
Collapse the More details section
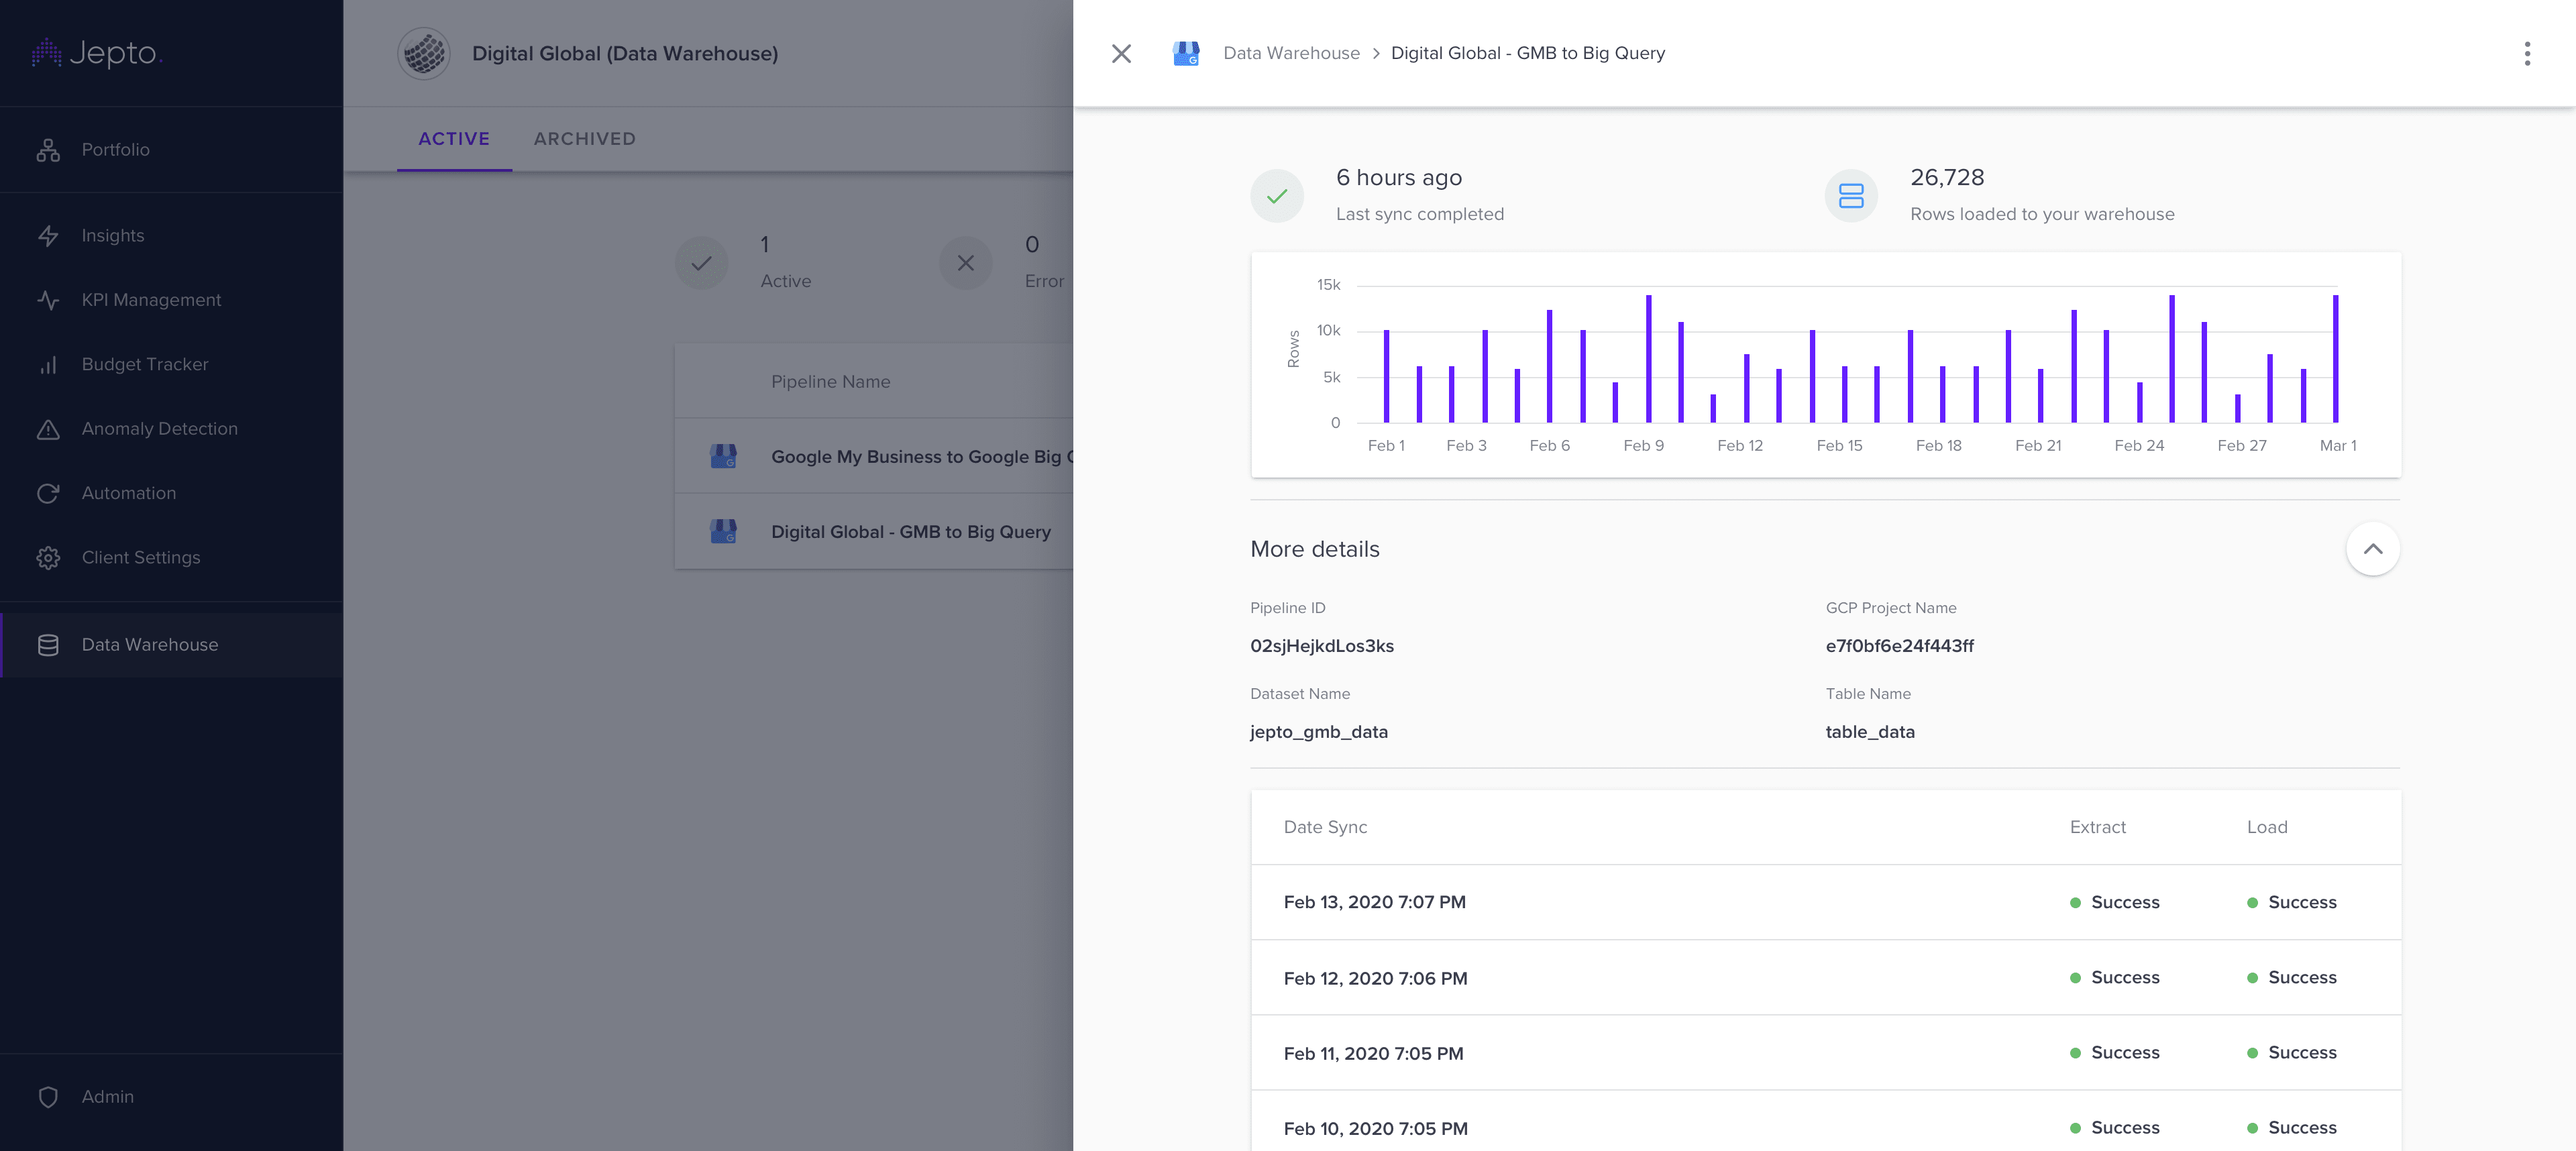[x=2373, y=549]
